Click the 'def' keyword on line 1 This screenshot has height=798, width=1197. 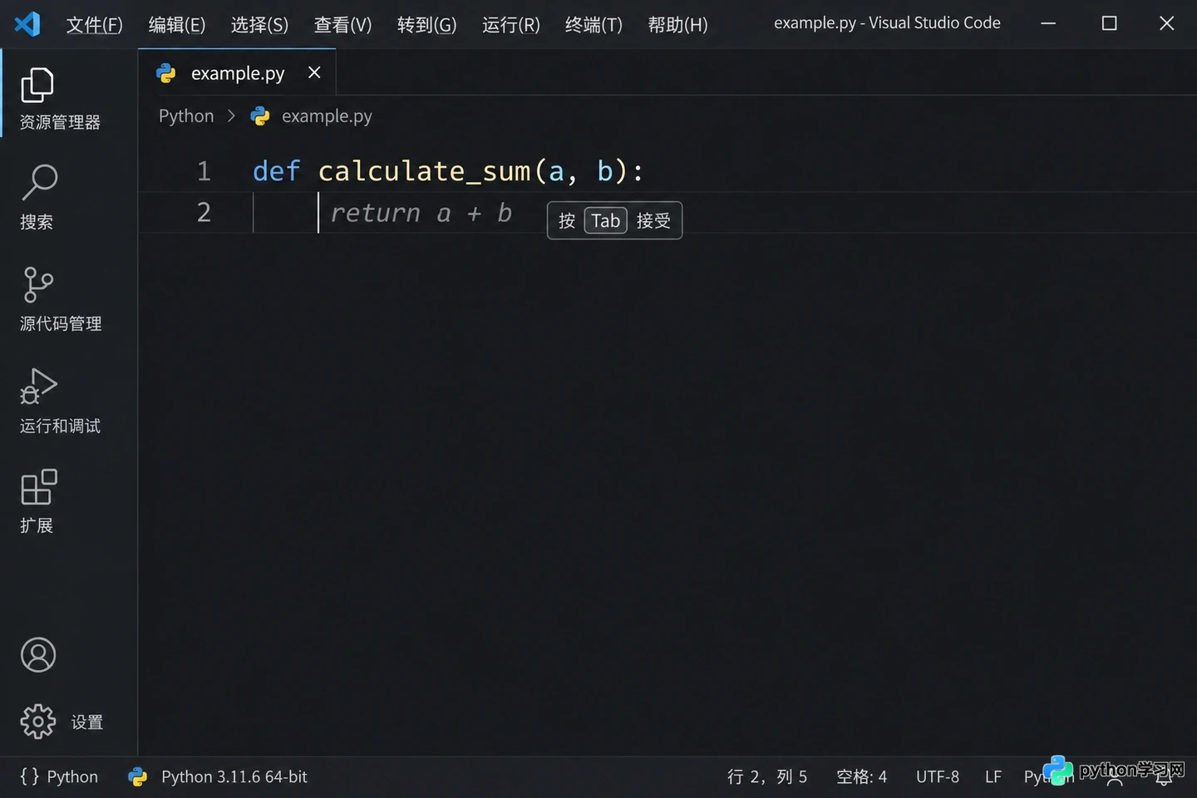[276, 171]
